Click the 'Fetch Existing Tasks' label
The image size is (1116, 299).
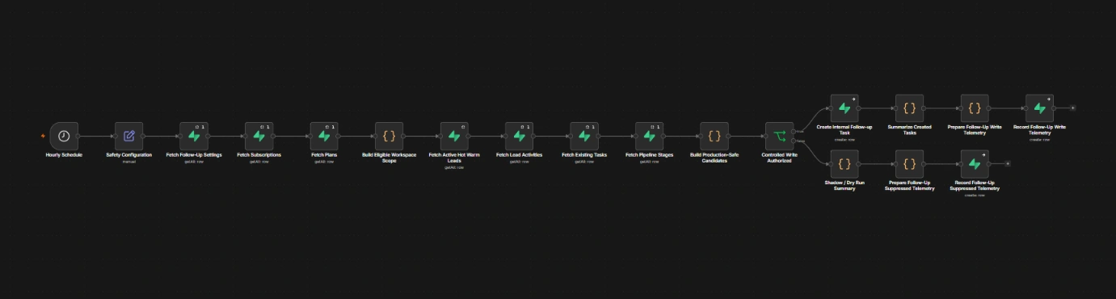[x=584, y=154]
